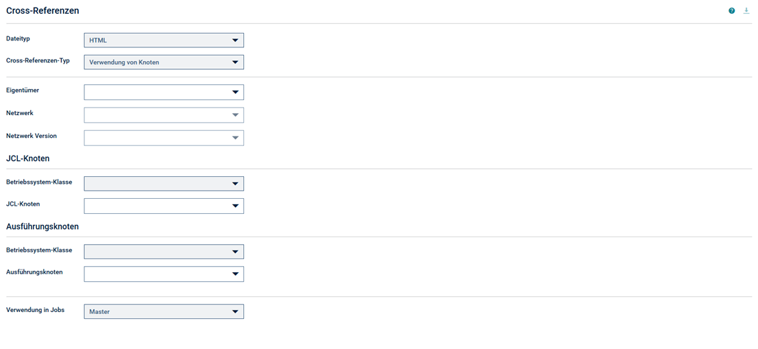The height and width of the screenshot is (349, 758).
Task: Open the Netzwerk Version dropdown
Action: (x=164, y=138)
